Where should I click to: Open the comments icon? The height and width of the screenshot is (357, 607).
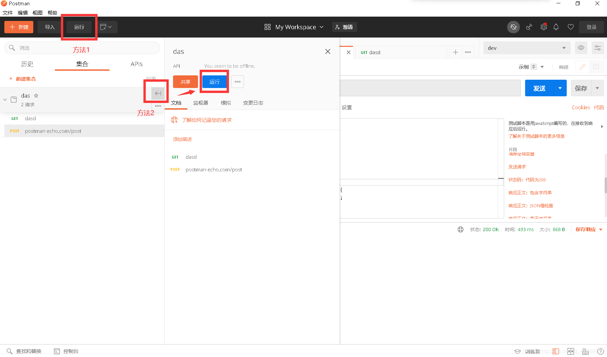[x=596, y=67]
